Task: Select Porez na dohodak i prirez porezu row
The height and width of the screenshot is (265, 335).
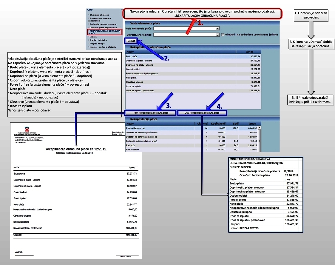Action: click(193, 73)
